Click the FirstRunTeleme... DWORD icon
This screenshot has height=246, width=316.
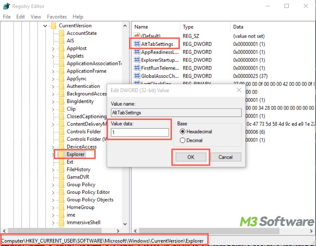[137, 68]
